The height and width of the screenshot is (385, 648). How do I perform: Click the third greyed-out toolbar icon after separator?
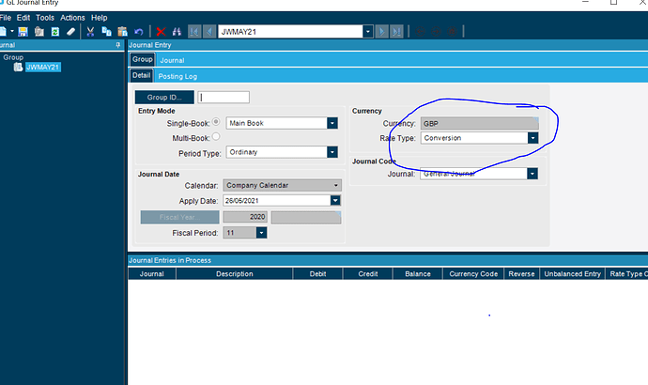452,31
